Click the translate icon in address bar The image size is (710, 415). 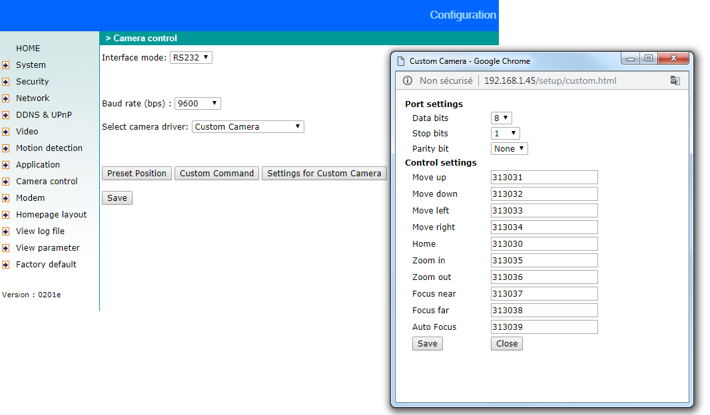pyautogui.click(x=675, y=80)
